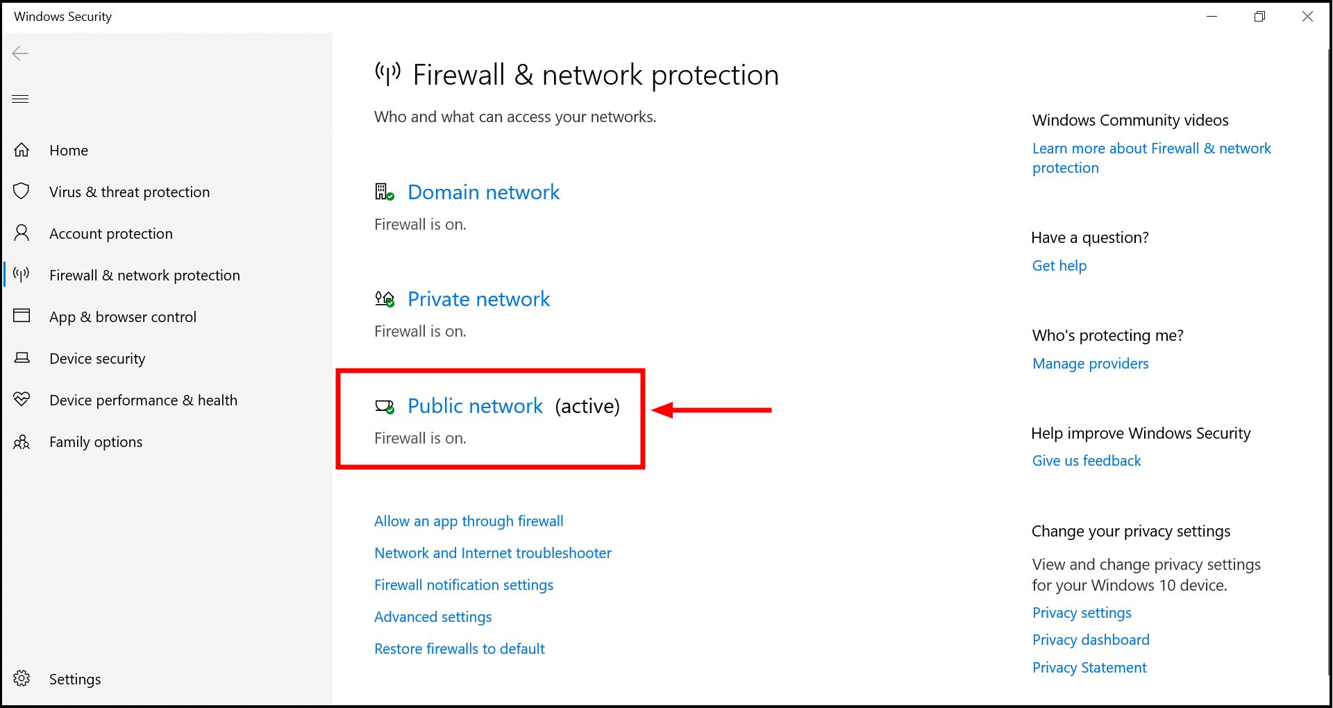The height and width of the screenshot is (708, 1333).
Task: Launch the Network and Internet troubleshooter
Action: tap(492, 553)
